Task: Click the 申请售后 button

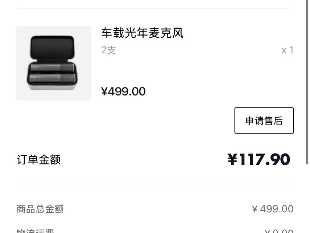Action: [264, 120]
